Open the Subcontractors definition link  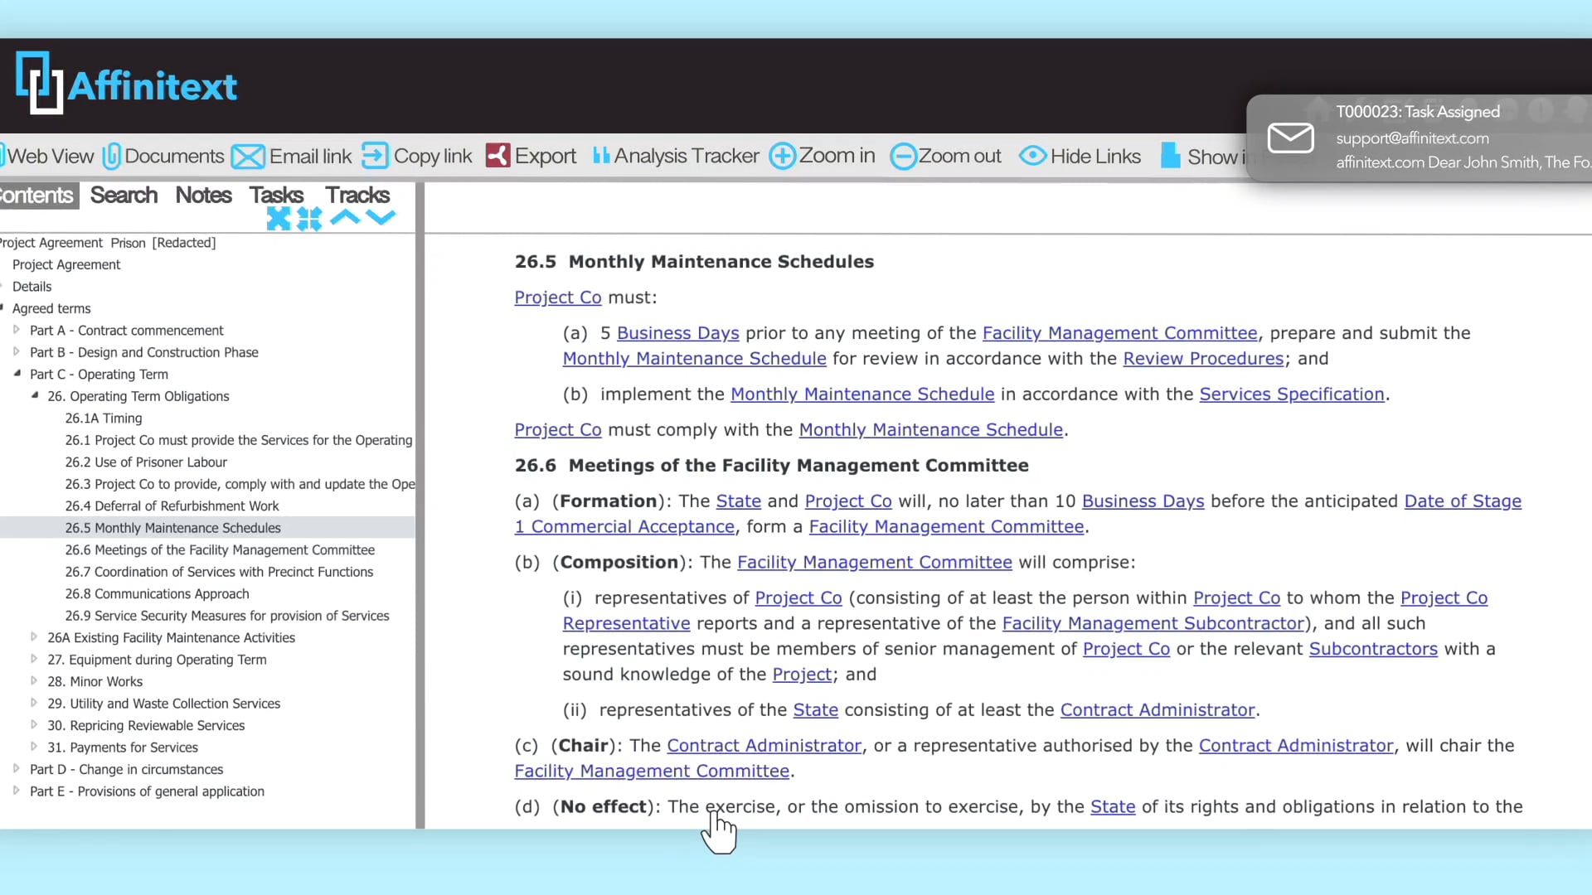pos(1373,649)
